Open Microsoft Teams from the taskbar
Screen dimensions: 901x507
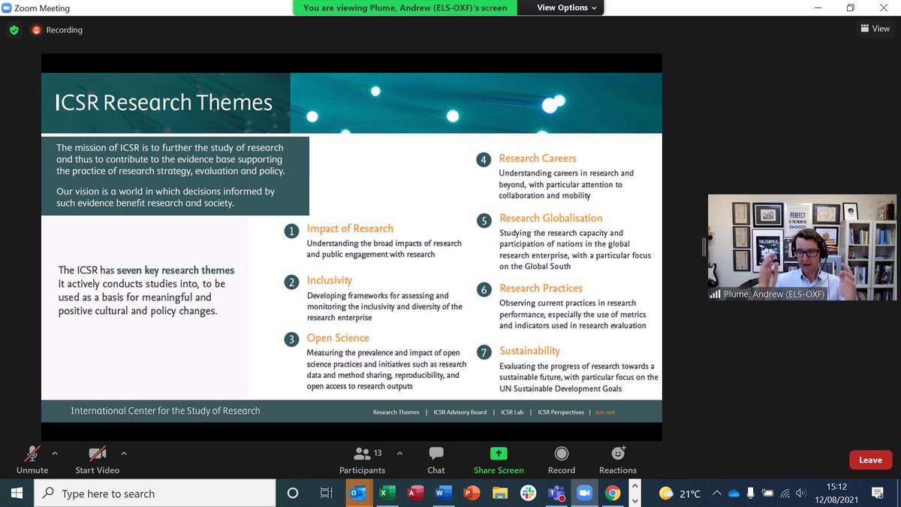click(x=556, y=493)
